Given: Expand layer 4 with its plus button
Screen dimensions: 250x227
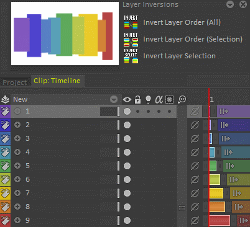Looking at the screenshot, I should (17, 152).
